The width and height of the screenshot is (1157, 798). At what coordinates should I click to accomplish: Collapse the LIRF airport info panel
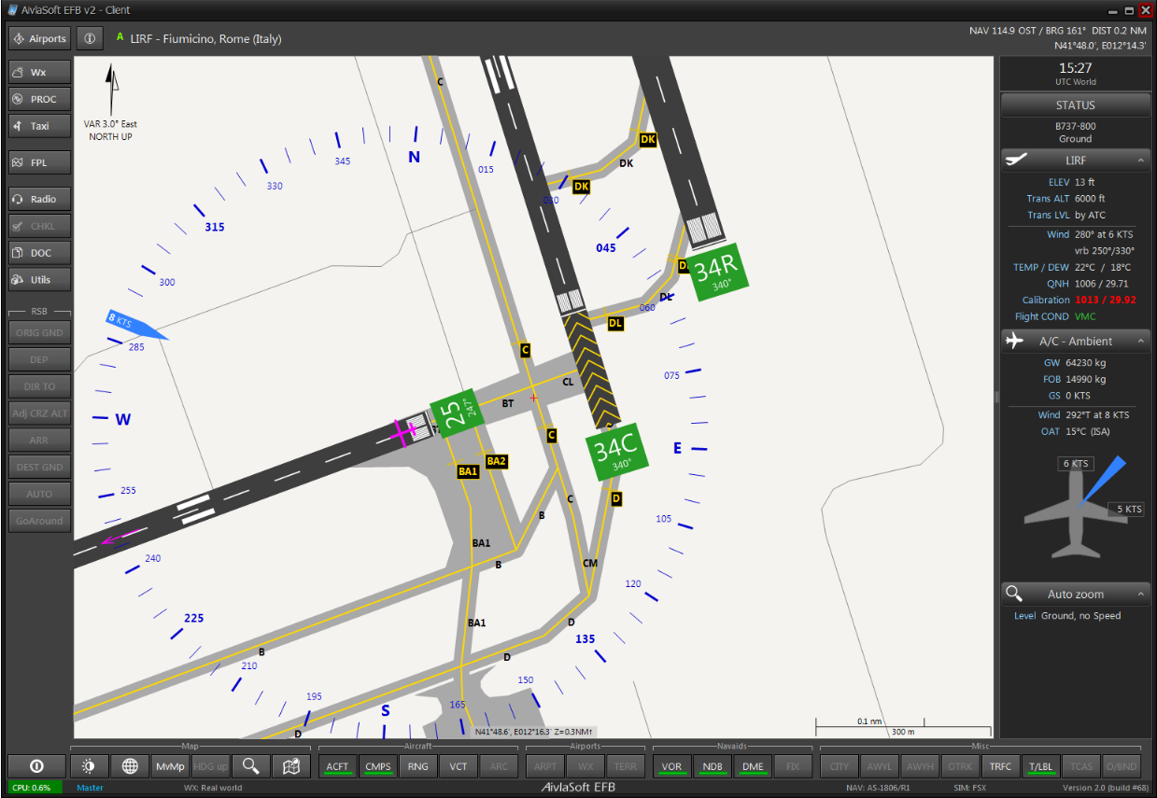click(1142, 161)
